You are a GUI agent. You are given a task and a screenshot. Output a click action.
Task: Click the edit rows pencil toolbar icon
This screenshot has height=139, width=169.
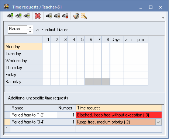coord(84,16)
